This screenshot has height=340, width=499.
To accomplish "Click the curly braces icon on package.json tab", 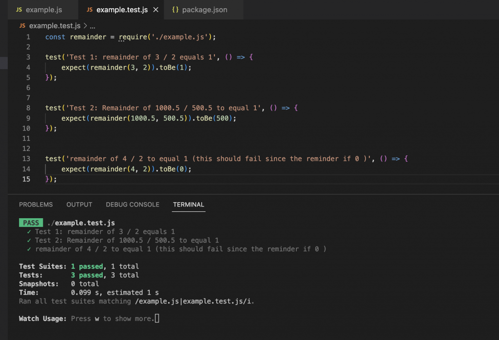I will 175,10.
